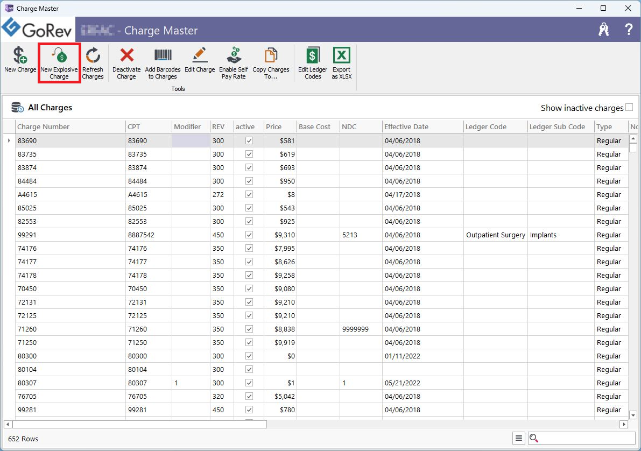Open the keys icon in header

604,30
